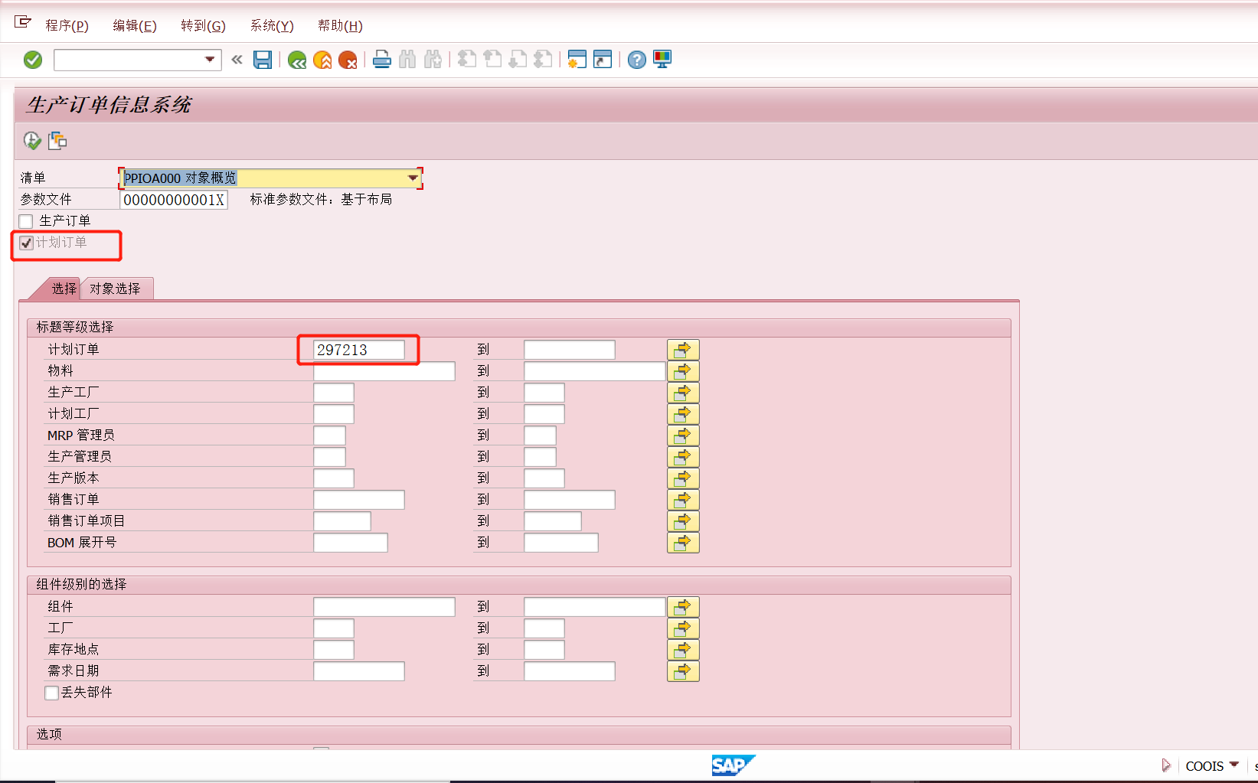Open the command field dropdown arrow
The image size is (1258, 783).
point(210,60)
